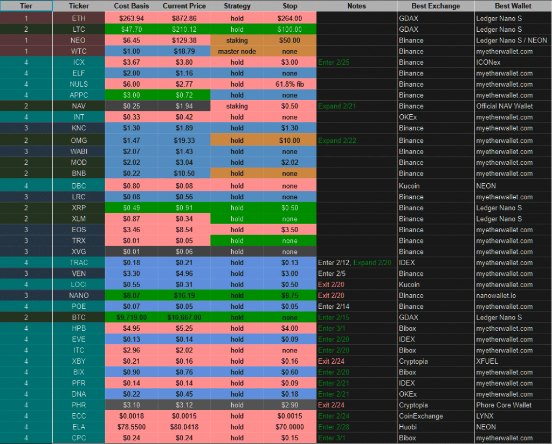Click the Cost Basis column header
This screenshot has width=552, height=444.
(x=132, y=6)
